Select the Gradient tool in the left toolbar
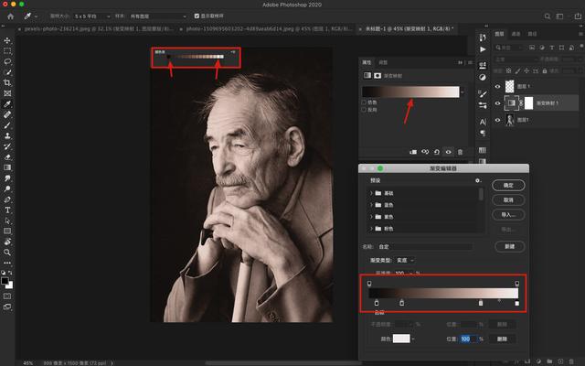The height and width of the screenshot is (366, 585). (7, 167)
